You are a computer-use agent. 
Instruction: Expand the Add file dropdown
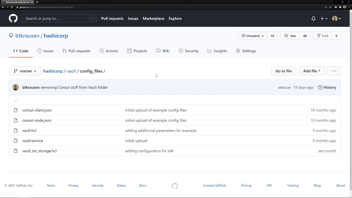(x=311, y=71)
